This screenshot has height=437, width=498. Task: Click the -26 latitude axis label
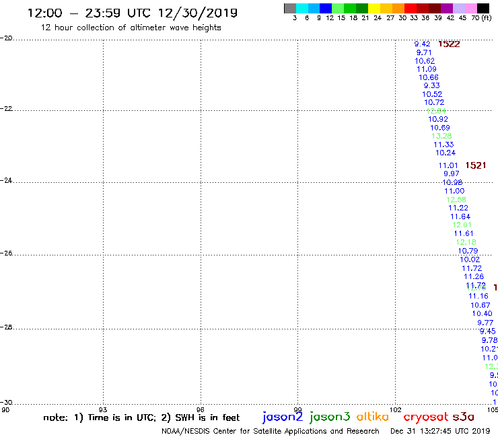pyautogui.click(x=6, y=253)
